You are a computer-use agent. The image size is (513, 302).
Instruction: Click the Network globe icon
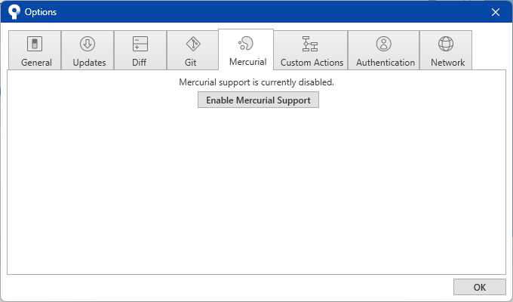click(446, 44)
